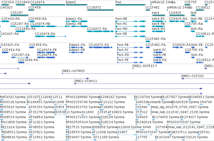
Task: Open the CG5705-PA protein label
Action: coord(194,50)
